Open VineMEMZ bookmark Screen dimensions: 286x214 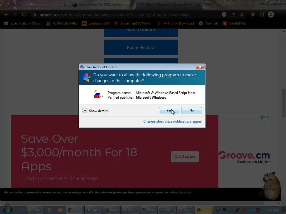[234, 23]
